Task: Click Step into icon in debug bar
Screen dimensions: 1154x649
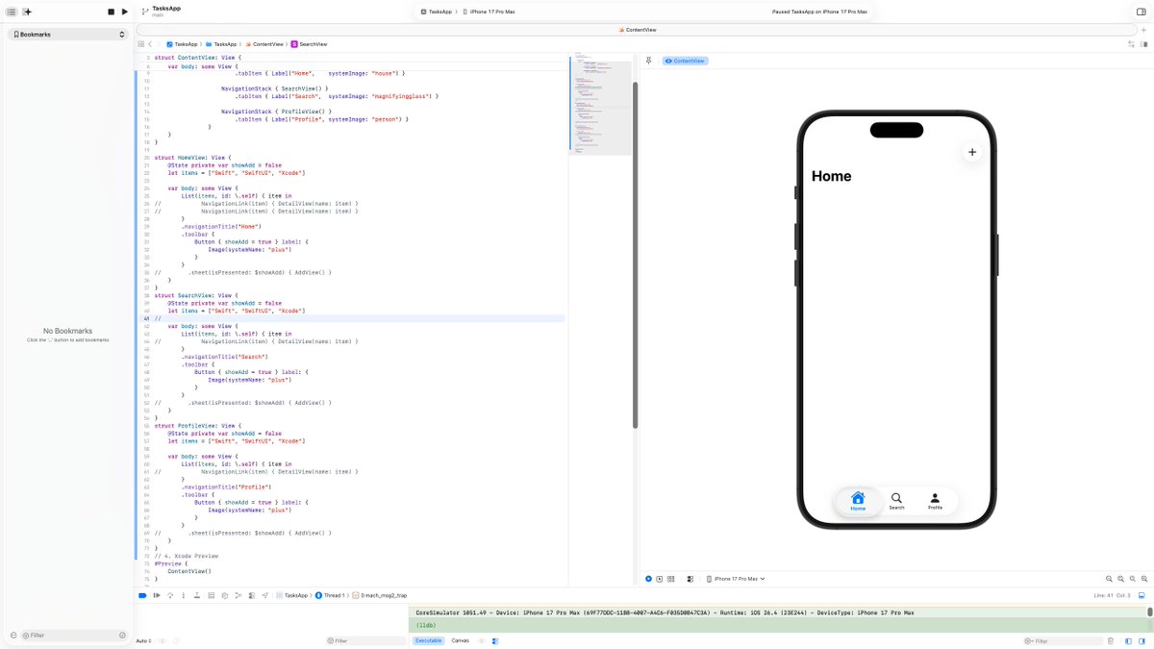Action: (x=184, y=595)
